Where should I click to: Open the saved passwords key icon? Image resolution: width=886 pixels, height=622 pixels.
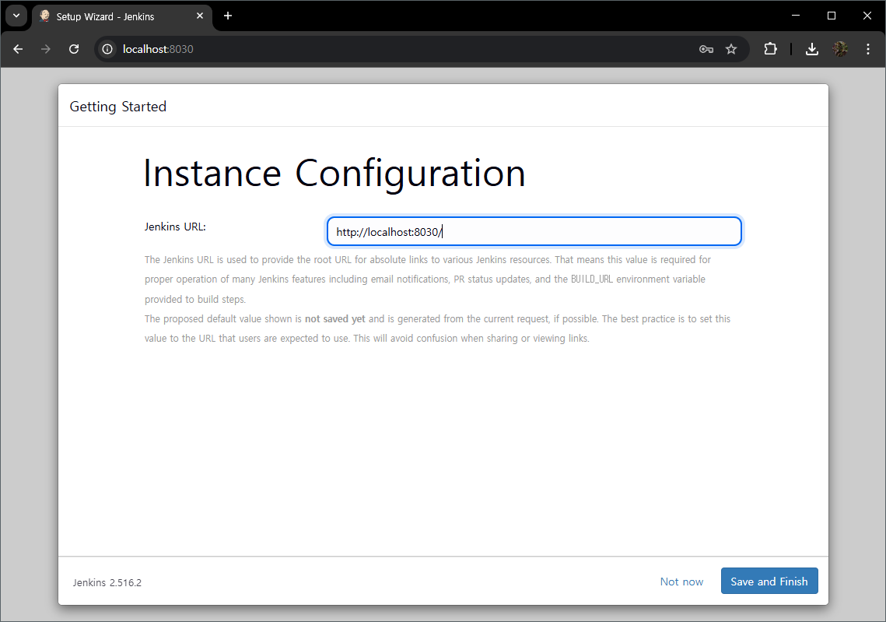coord(706,49)
